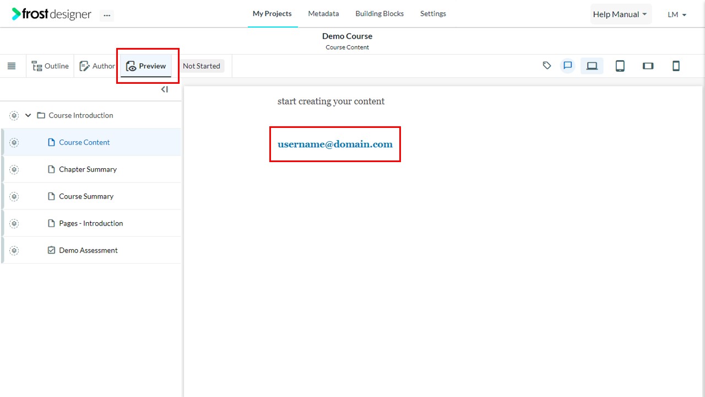Open the Settings tab

point(433,14)
